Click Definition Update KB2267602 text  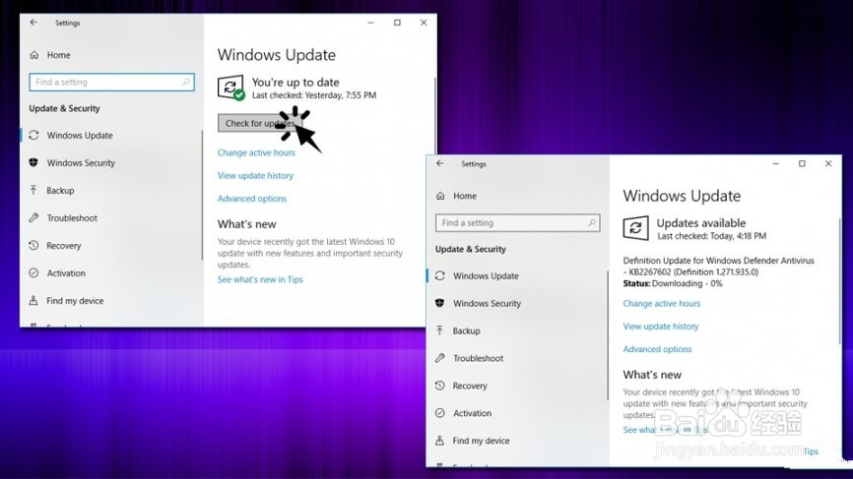pyautogui.click(x=718, y=267)
